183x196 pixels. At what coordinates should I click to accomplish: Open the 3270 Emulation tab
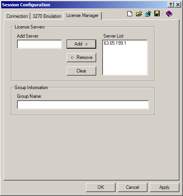pos(47,16)
